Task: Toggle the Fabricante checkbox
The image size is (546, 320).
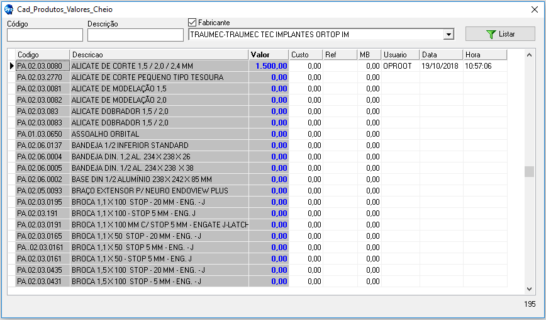Action: point(192,23)
